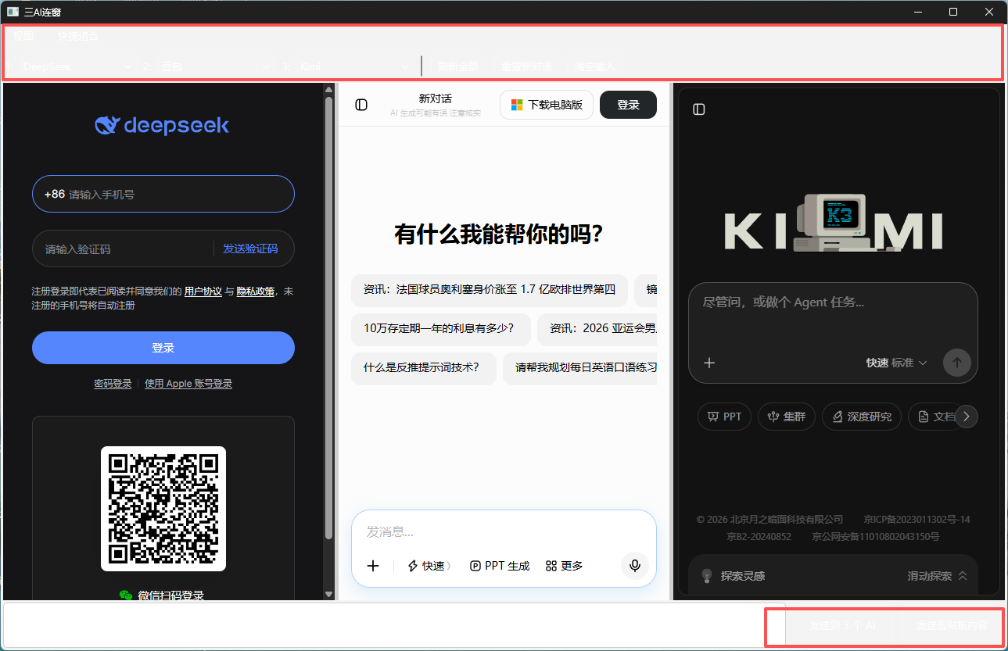This screenshot has height=651, width=1008.
Task: Select the PPT chip in Kimi
Action: pos(724,417)
